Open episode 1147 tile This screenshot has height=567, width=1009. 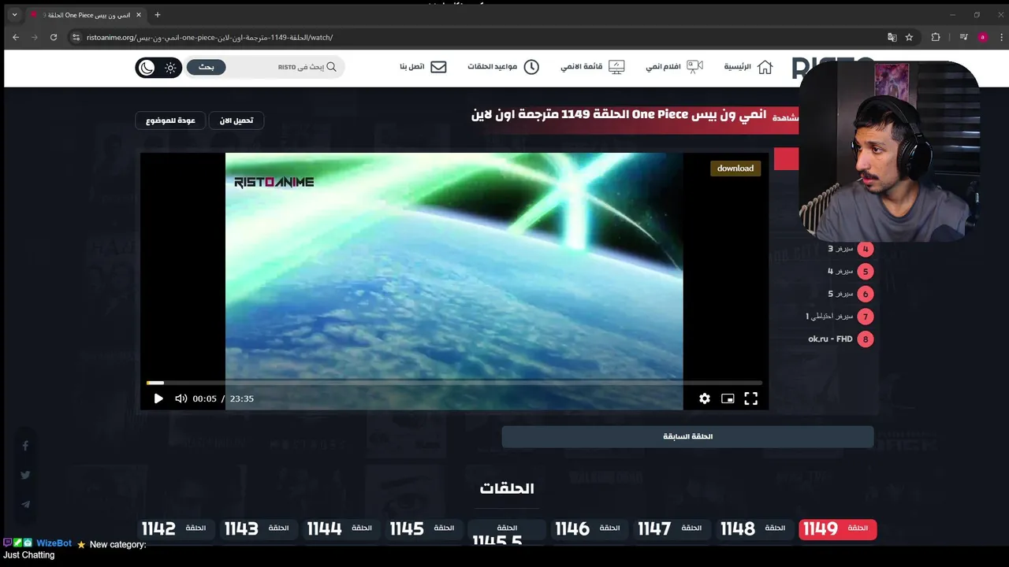point(672,529)
